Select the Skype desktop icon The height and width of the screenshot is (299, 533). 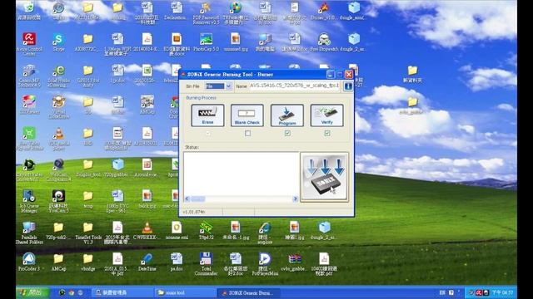click(x=58, y=42)
